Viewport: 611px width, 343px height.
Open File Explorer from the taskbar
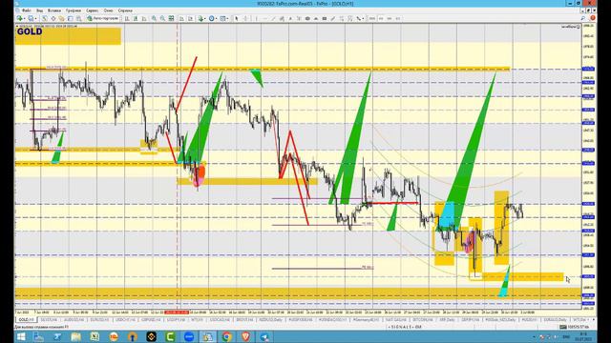[x=75, y=336]
